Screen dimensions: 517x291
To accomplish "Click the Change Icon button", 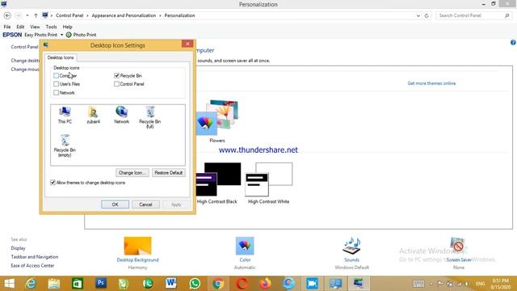I will pos(132,172).
